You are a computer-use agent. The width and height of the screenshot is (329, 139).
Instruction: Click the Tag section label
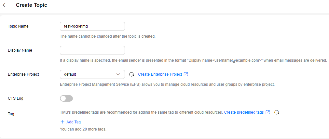point(11,114)
